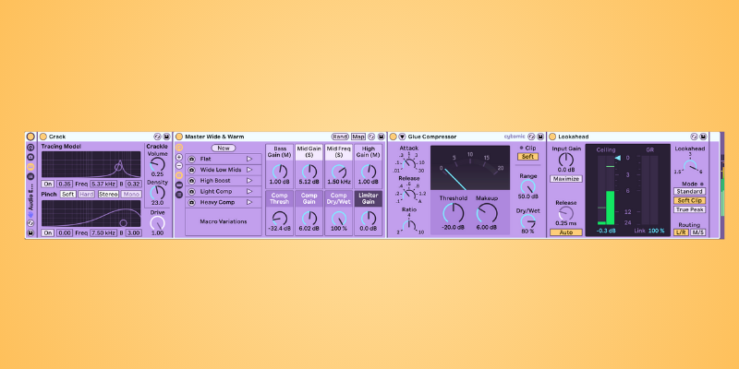Viewport: 739px width, 369px height.
Task: Click the Link 100 % value
Action: pos(656,232)
